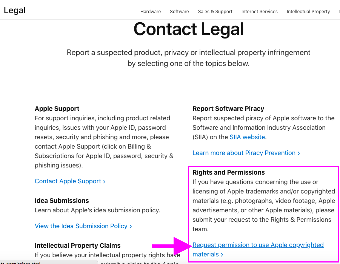Open Internet Services in the navigation
340x264 pixels.
(x=260, y=12)
